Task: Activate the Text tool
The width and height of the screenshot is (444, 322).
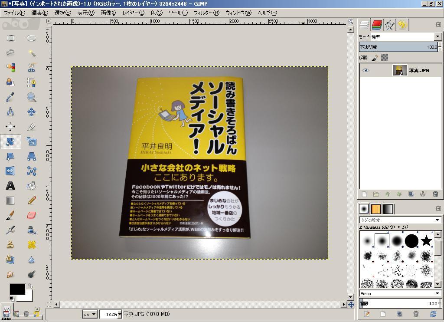Action: pyautogui.click(x=10, y=186)
